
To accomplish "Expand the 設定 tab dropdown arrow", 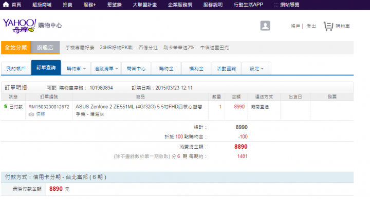I will [262, 69].
